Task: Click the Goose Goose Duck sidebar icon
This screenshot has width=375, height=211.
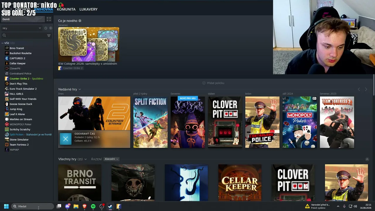Action: [x=7, y=104]
